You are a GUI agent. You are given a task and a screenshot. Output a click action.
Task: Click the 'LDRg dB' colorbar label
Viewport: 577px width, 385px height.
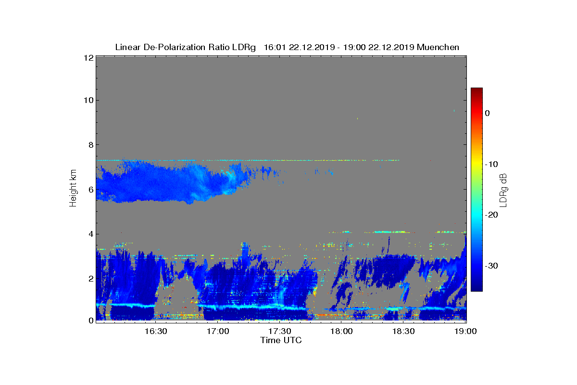point(503,190)
